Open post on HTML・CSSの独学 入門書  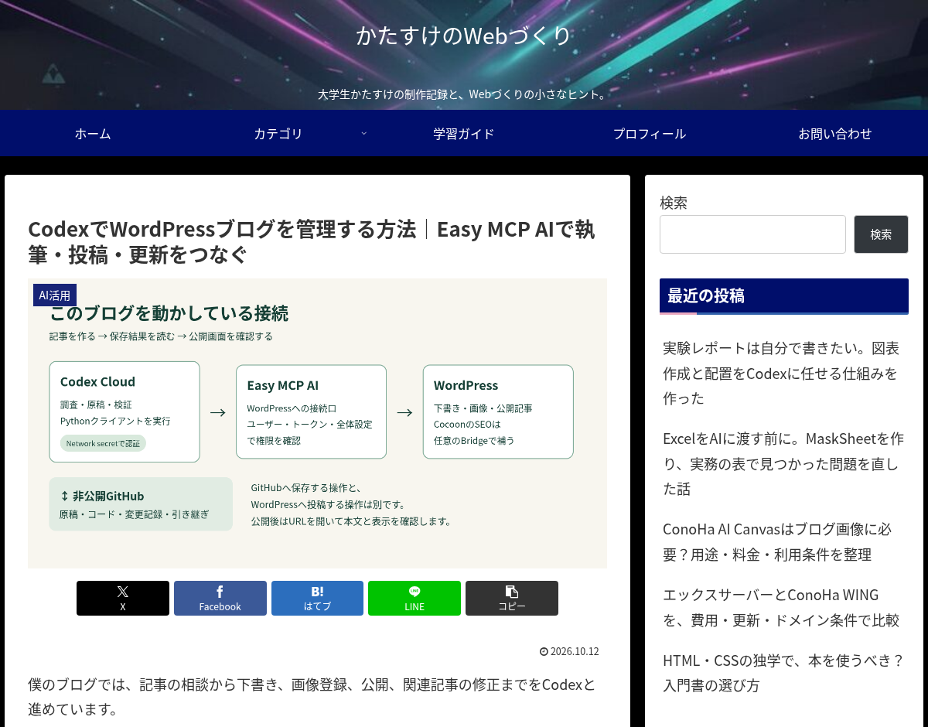coord(783,673)
